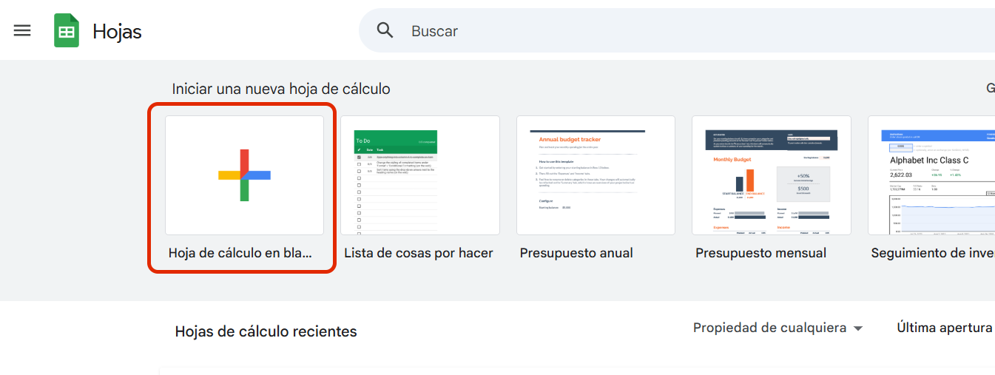Click the 'Hoja de cálculo en bla...' label

(x=240, y=253)
